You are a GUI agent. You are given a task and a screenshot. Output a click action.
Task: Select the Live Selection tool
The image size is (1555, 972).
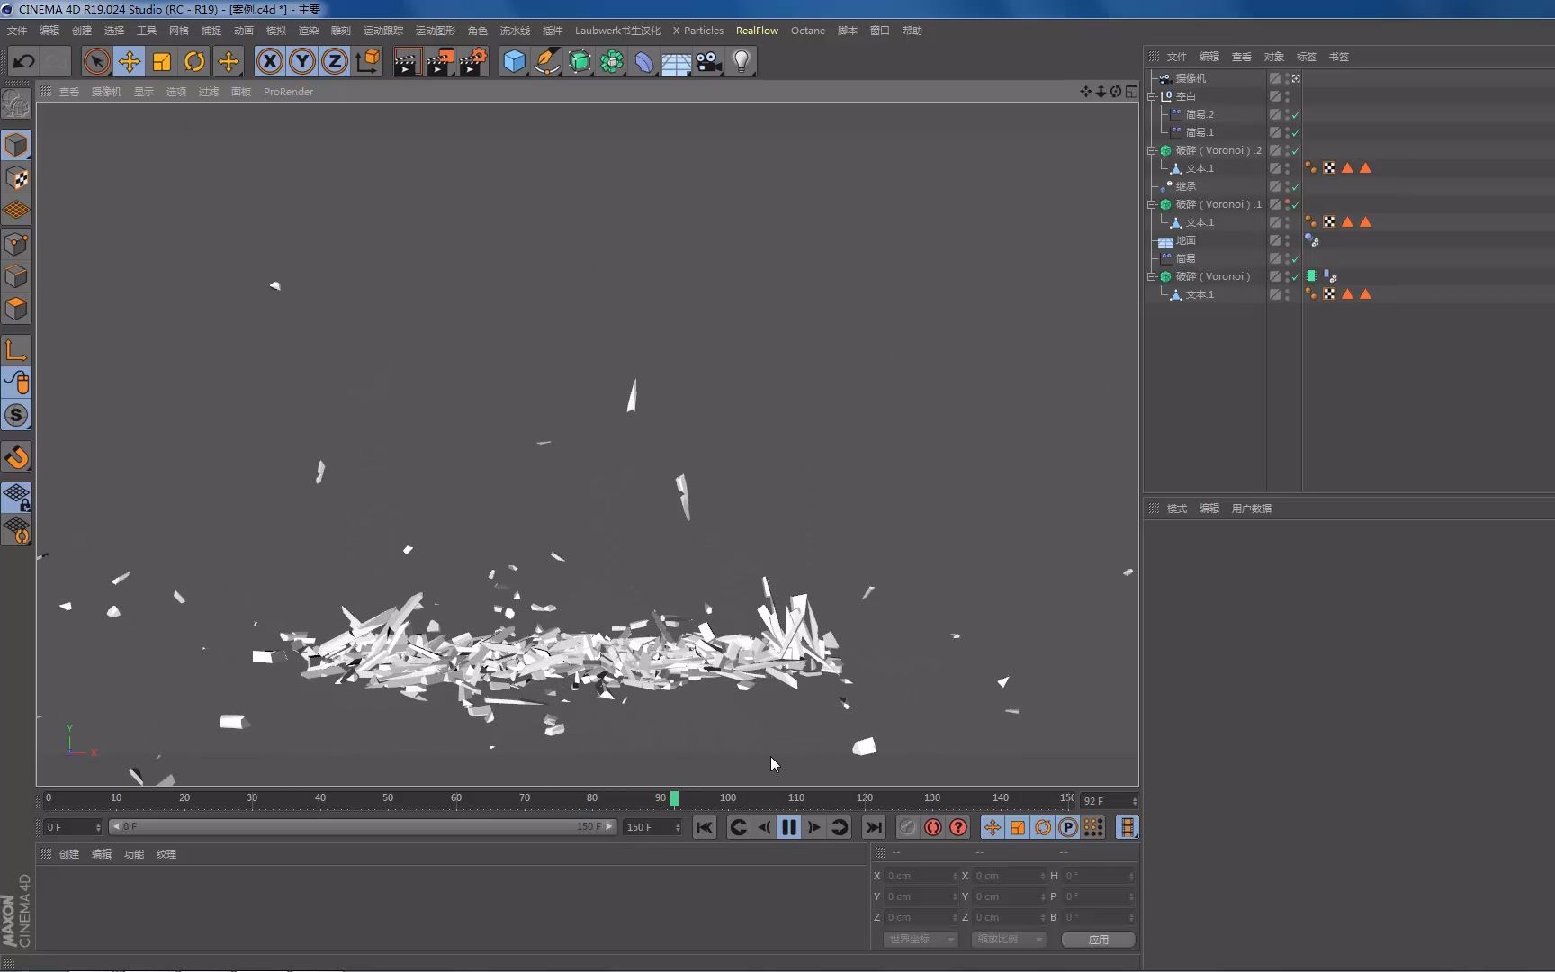(x=96, y=61)
